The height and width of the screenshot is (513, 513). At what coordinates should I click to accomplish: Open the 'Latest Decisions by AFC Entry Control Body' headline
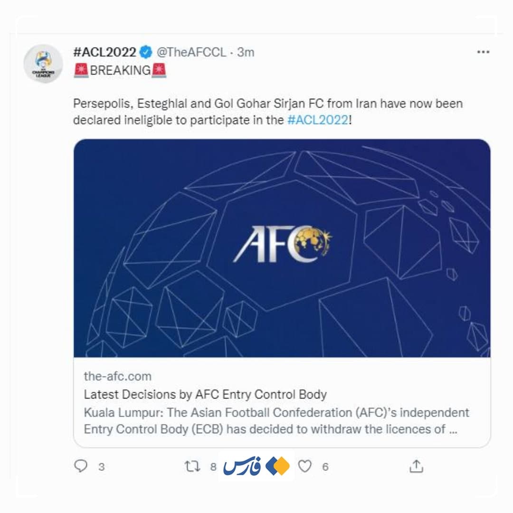pos(205,394)
